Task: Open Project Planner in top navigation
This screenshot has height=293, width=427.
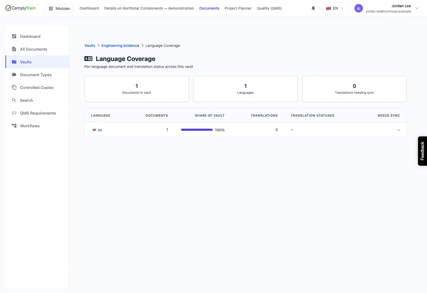Action: coord(238,8)
